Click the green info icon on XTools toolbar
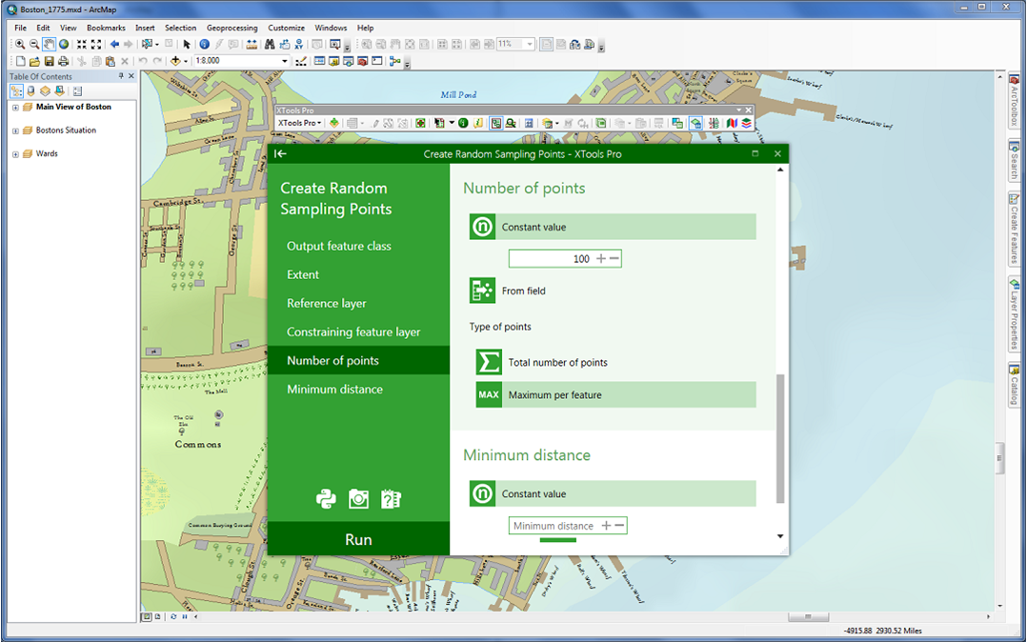1027x642 pixels. coord(463,123)
